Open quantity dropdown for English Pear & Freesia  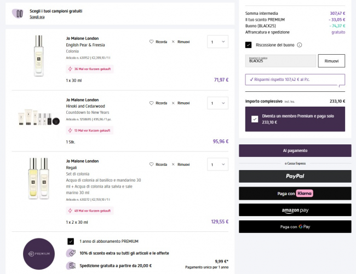pos(217,42)
